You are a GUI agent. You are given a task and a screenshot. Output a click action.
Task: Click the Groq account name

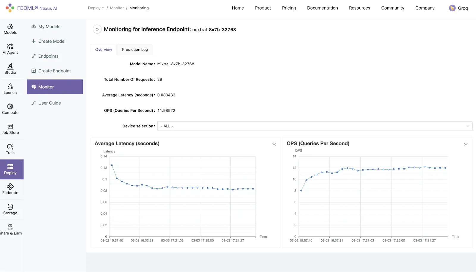(463, 8)
